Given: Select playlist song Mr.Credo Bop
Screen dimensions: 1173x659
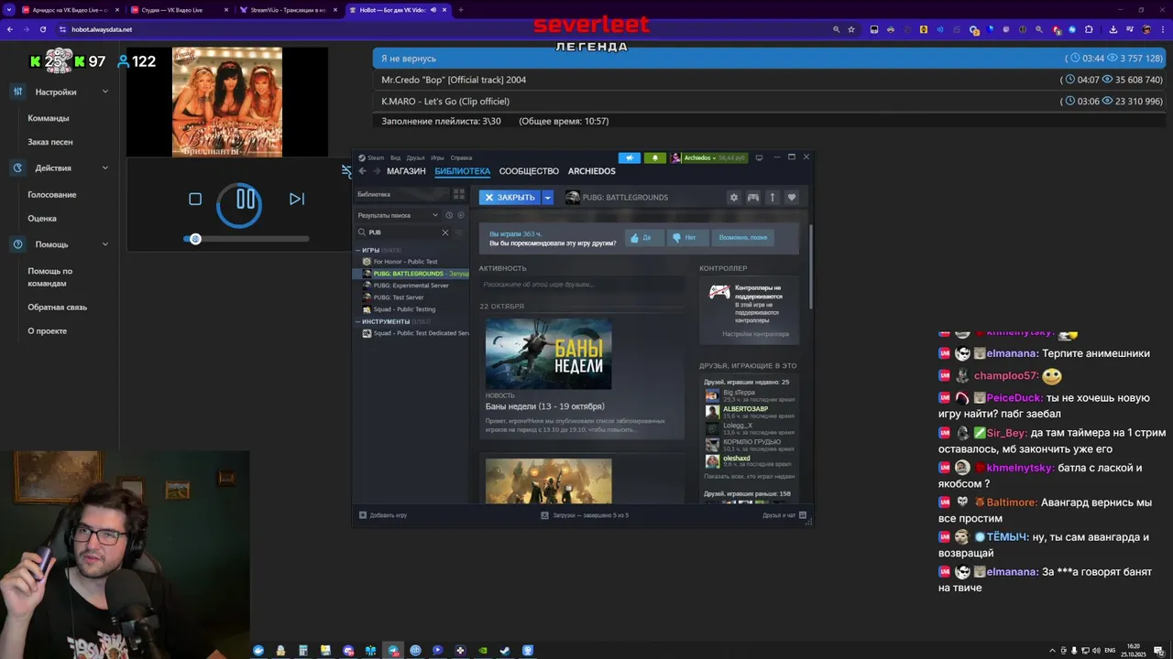Looking at the screenshot, I should point(769,80).
